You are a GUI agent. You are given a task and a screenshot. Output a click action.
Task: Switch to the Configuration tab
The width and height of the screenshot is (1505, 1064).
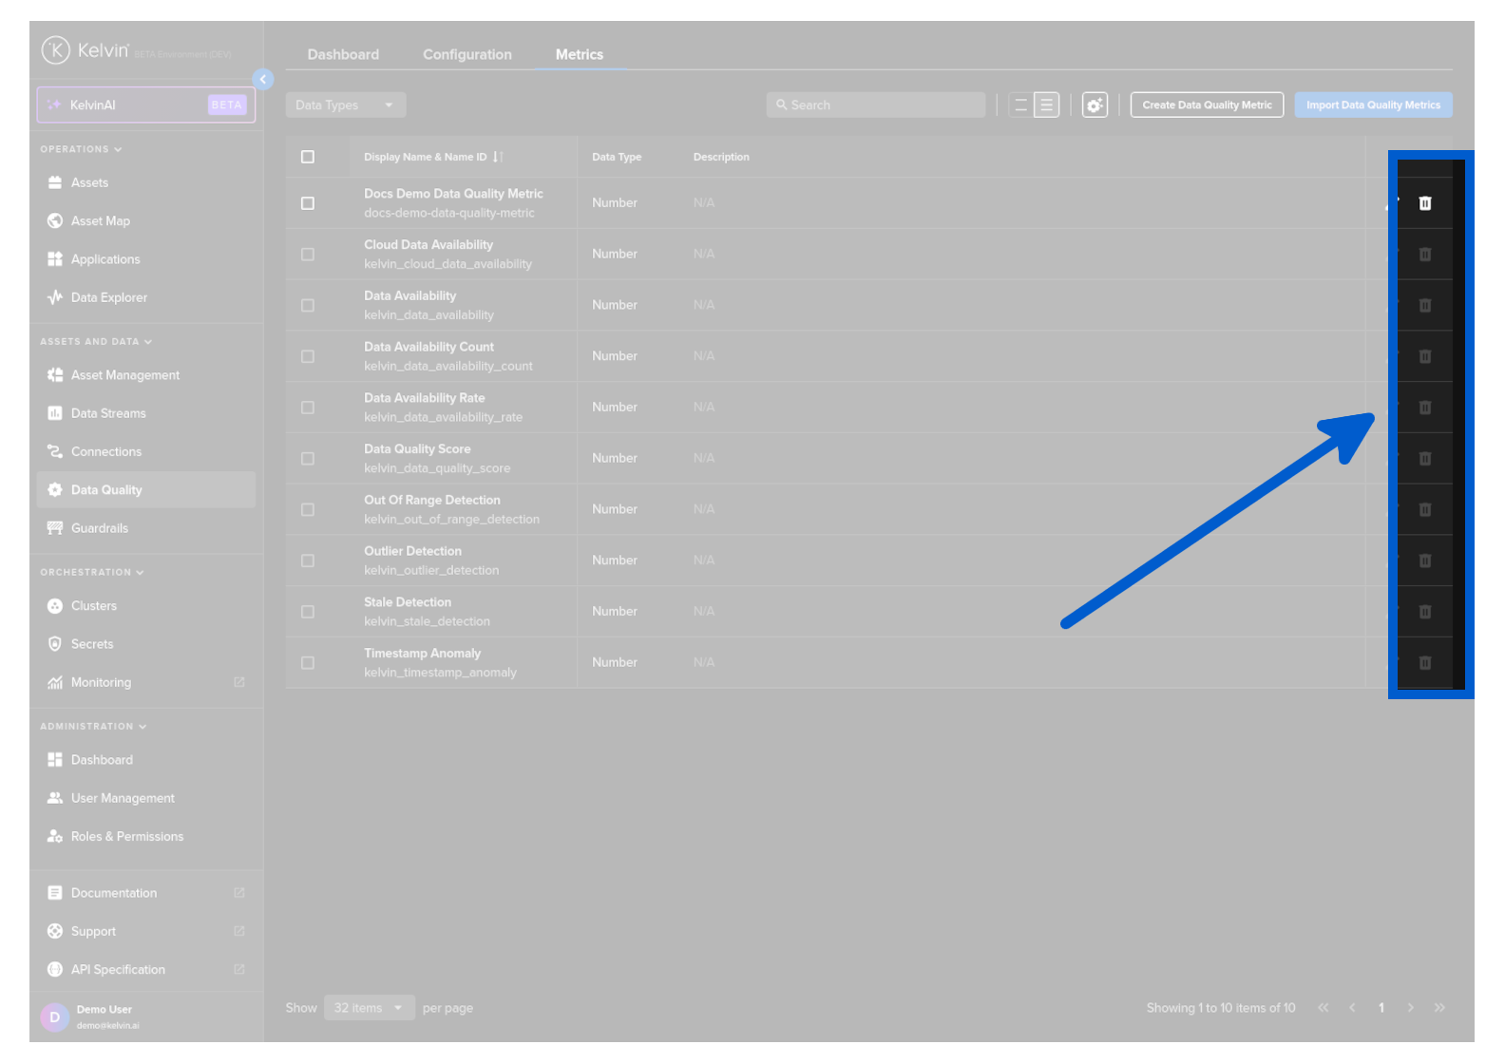point(467,55)
